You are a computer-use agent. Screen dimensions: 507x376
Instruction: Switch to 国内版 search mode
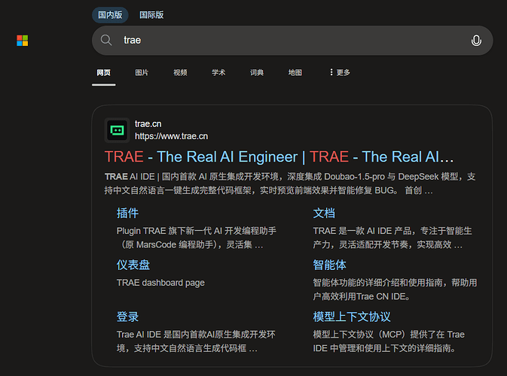[x=110, y=15]
